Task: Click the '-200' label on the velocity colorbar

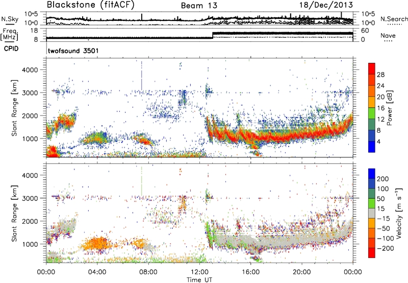Action: click(x=385, y=248)
